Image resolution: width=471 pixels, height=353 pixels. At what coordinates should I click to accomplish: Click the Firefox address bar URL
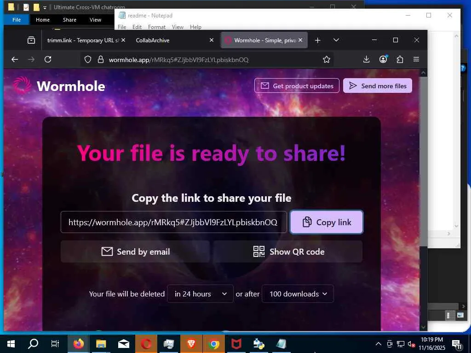[x=178, y=60]
